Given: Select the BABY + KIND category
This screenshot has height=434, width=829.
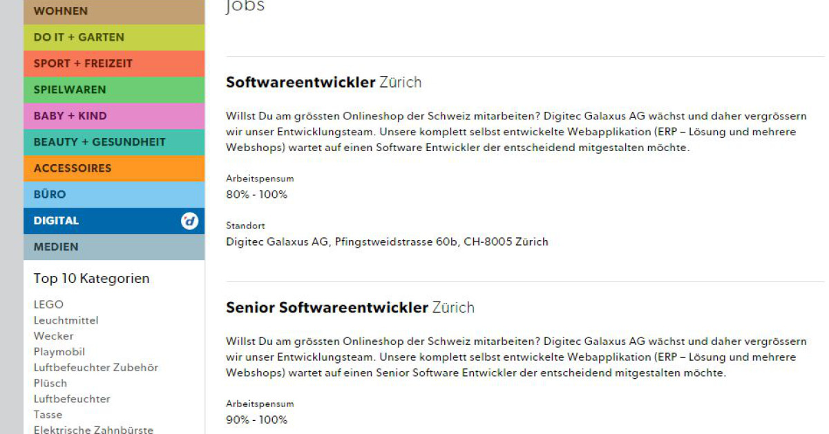Looking at the screenshot, I should [70, 116].
